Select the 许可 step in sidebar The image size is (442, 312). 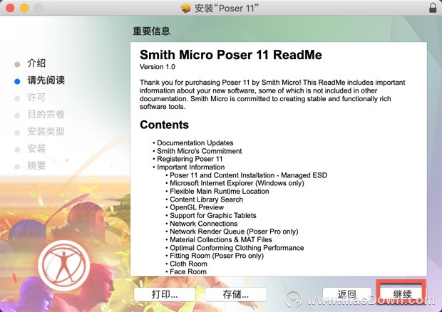36,98
